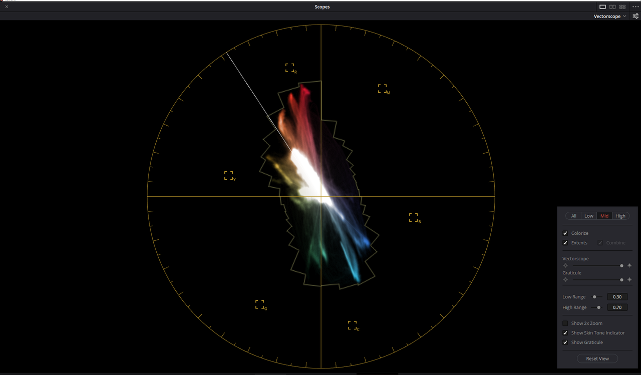This screenshot has height=375, width=641.
Task: Click the green (G) target box
Action: point(260,304)
